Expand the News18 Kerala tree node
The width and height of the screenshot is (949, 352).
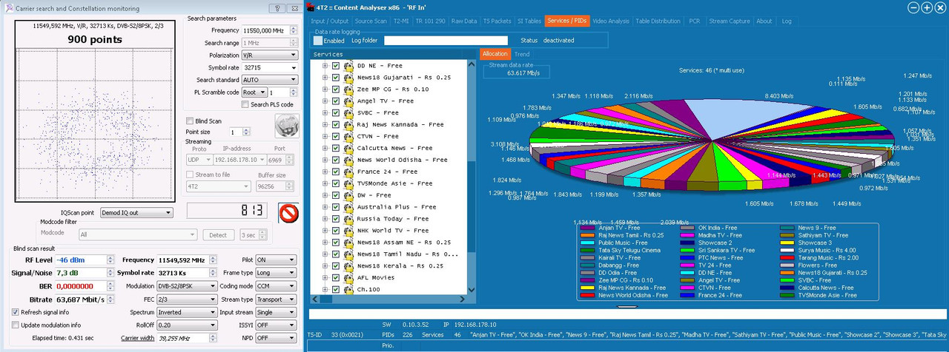325,267
